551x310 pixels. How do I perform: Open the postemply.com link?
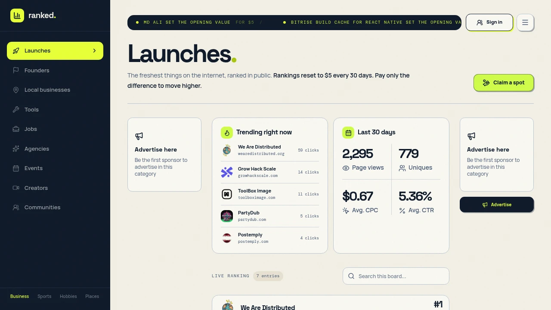(x=253, y=242)
